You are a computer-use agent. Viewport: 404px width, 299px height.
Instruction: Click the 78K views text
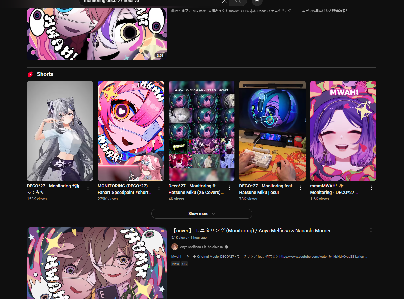248,199
